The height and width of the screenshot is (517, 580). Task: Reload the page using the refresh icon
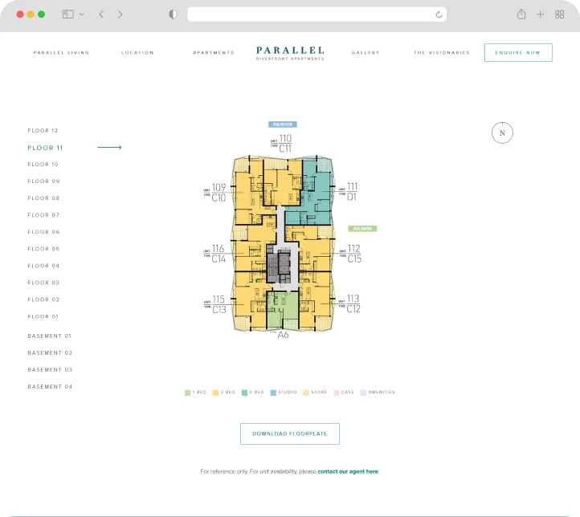(439, 14)
